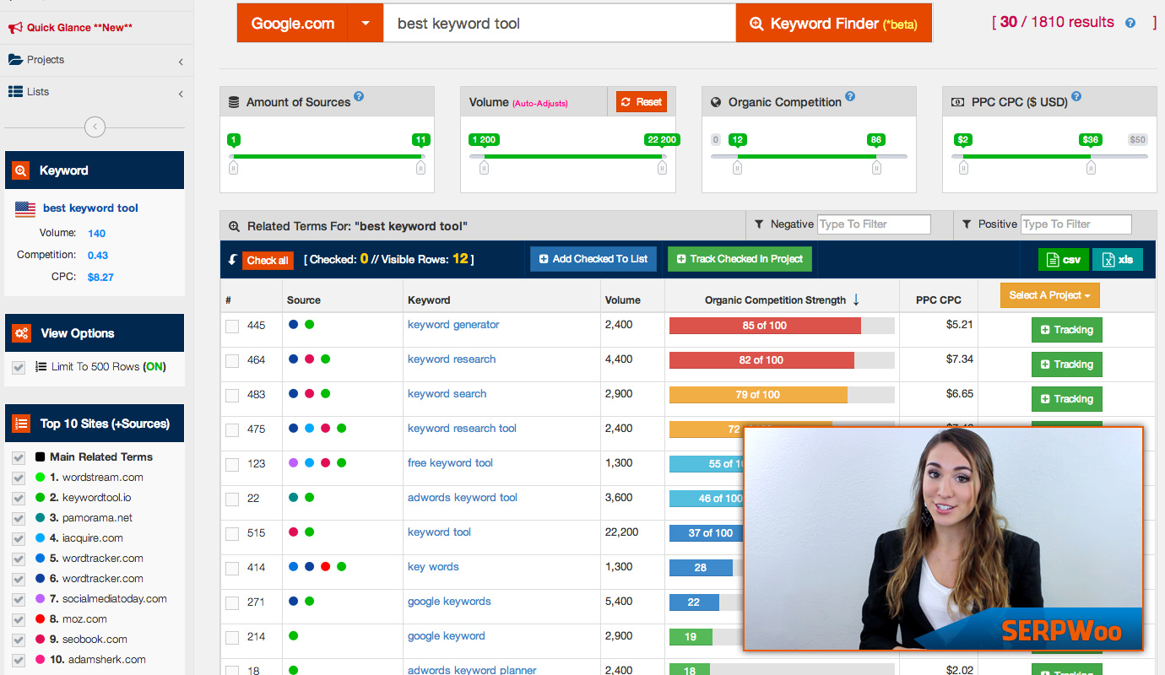This screenshot has height=675, width=1165.
Task: Open the key words link
Action: [433, 567]
